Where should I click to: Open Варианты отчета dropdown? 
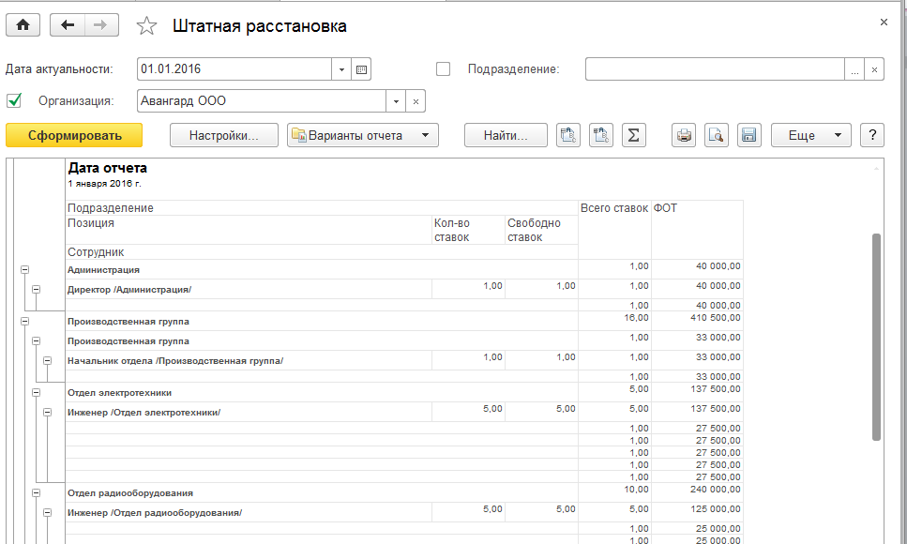tap(363, 135)
